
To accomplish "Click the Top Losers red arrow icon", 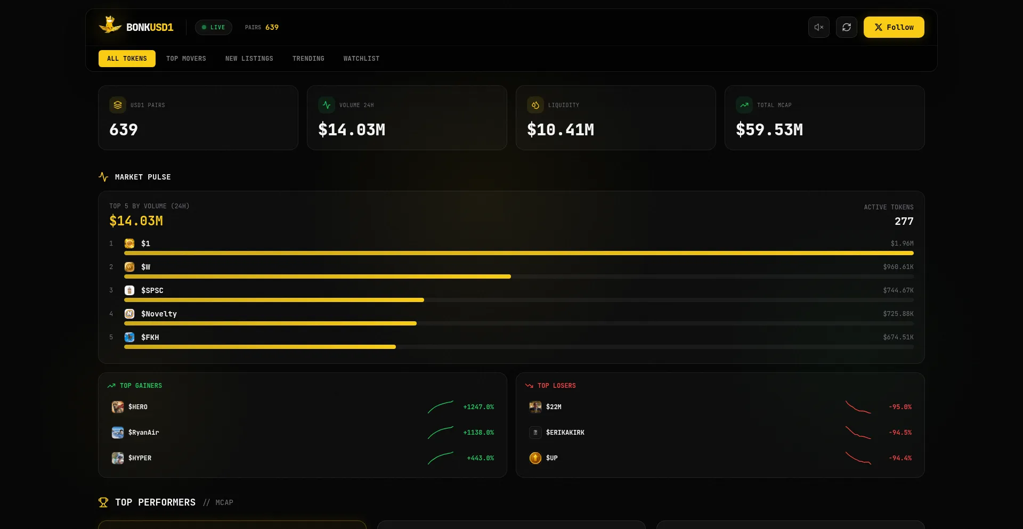I will click(528, 385).
